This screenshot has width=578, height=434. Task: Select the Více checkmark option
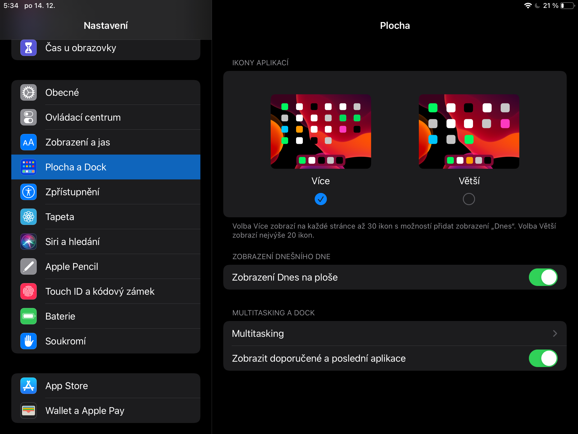tap(321, 199)
